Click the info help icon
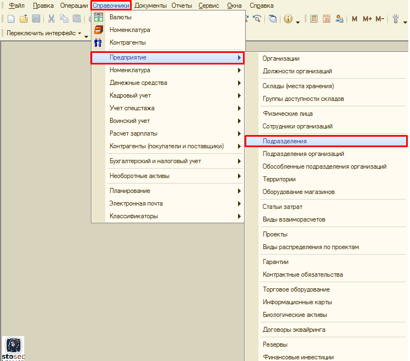 point(288,19)
